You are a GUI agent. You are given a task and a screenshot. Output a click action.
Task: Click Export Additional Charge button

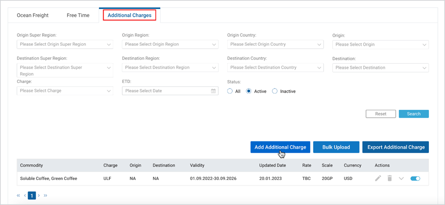click(x=396, y=147)
